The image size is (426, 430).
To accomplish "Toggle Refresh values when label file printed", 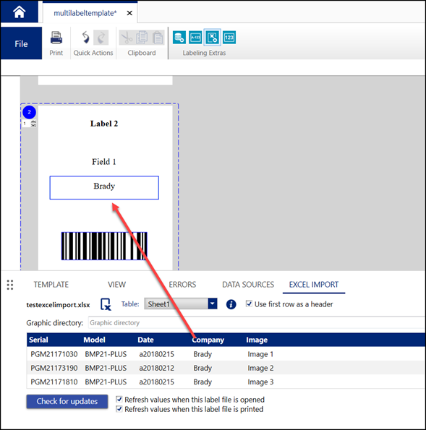I will pyautogui.click(x=119, y=408).
